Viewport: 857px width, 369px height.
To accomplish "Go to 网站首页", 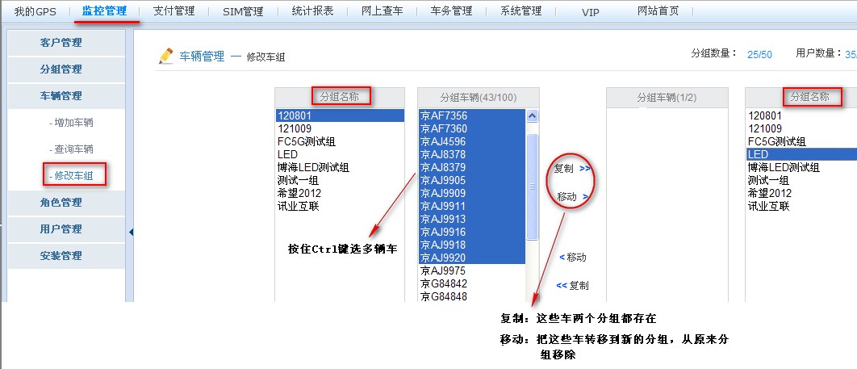I will [x=658, y=11].
